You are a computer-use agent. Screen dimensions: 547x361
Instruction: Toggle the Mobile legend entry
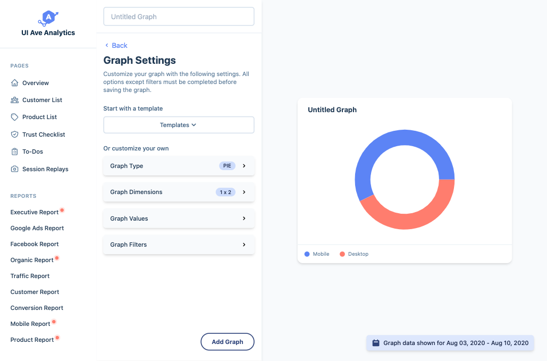point(316,254)
